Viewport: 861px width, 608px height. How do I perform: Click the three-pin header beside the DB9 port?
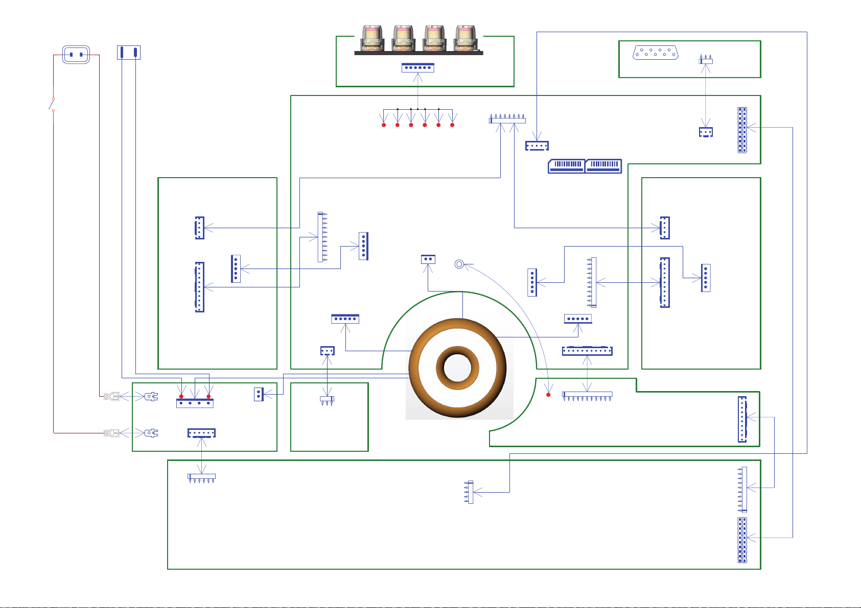click(706, 59)
